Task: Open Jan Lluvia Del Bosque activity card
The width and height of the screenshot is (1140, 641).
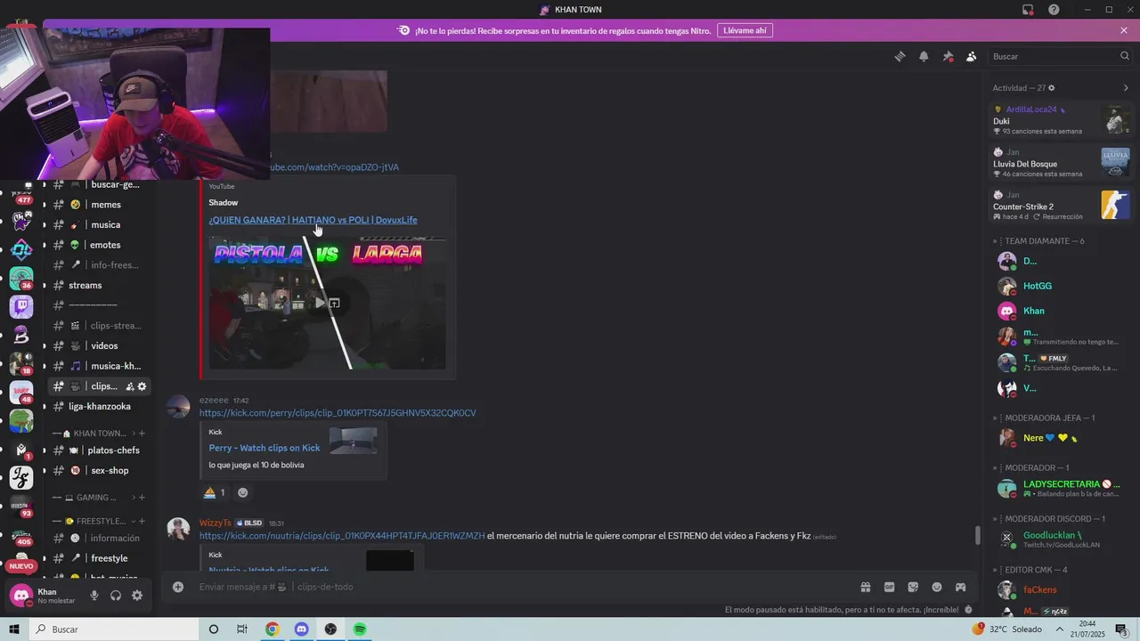Action: click(x=1062, y=163)
